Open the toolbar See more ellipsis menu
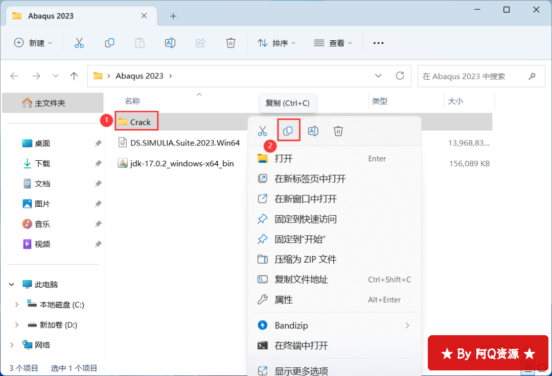The width and height of the screenshot is (552, 376). click(378, 43)
